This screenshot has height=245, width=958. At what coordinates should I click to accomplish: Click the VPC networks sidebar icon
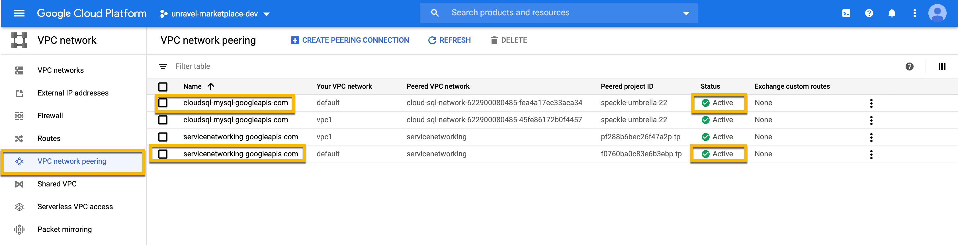19,70
